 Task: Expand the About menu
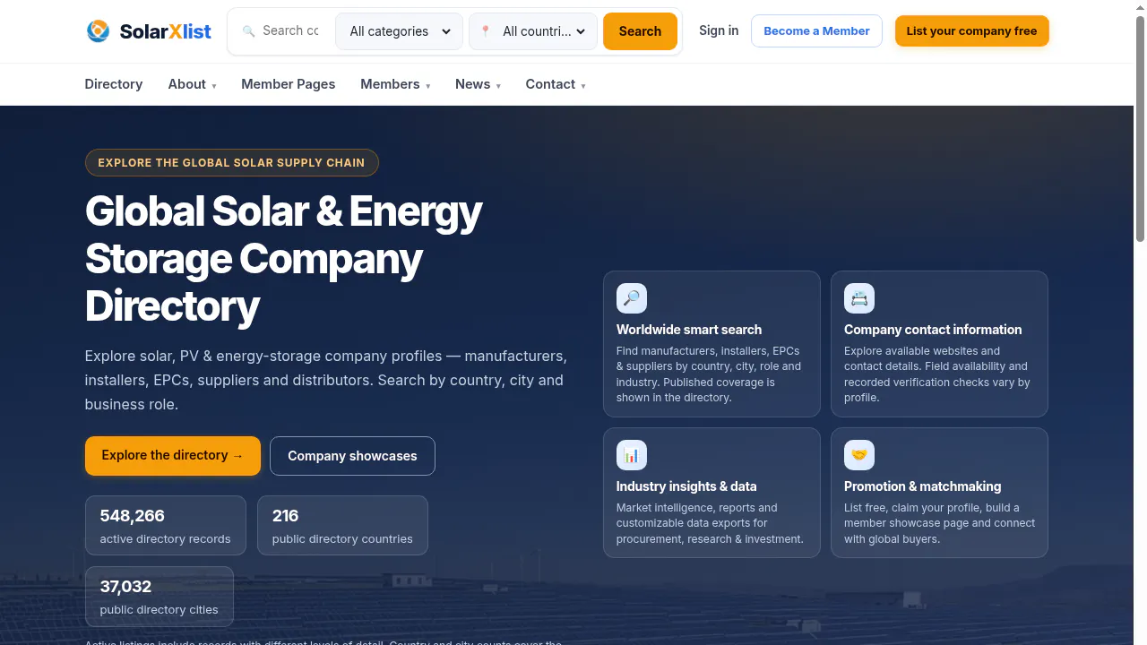click(x=192, y=84)
